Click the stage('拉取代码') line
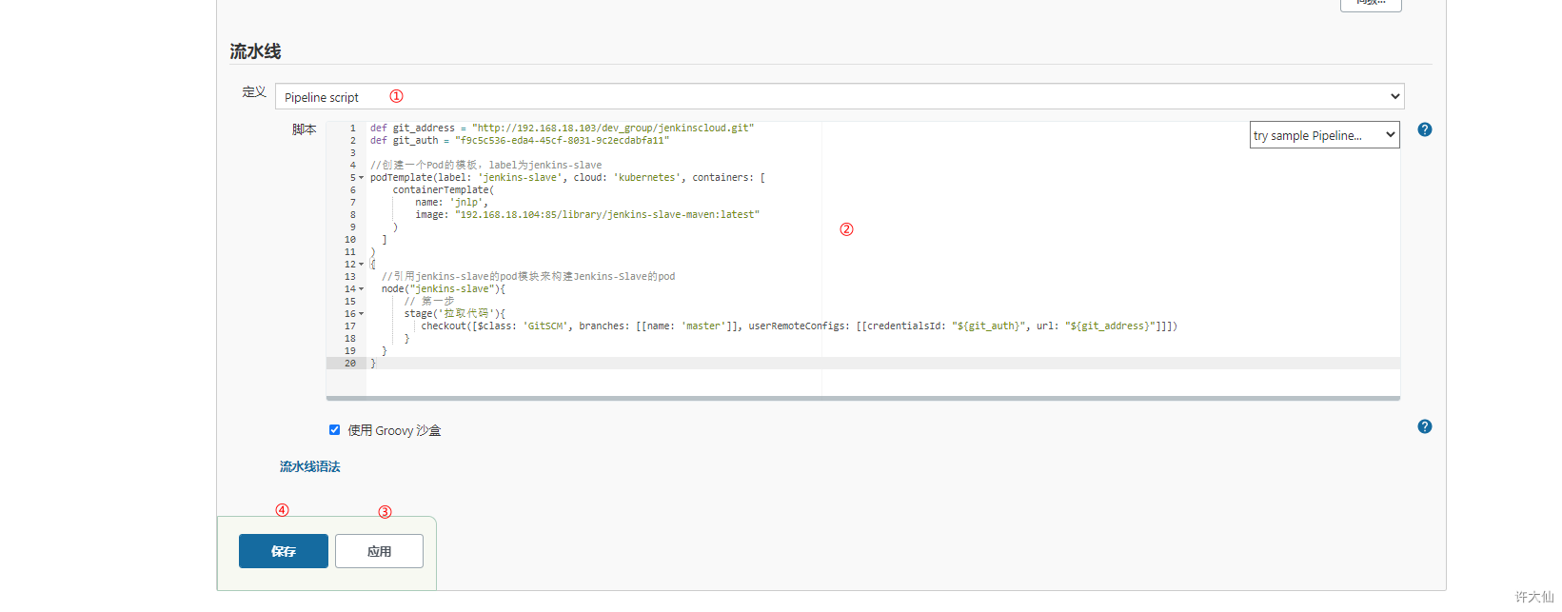The image size is (1562, 612). tap(455, 313)
